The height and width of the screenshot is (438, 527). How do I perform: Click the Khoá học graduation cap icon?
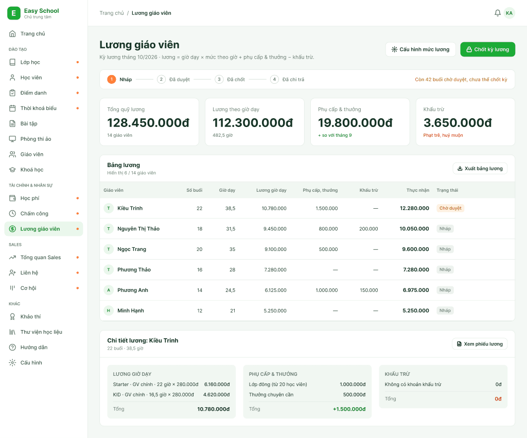(x=12, y=170)
